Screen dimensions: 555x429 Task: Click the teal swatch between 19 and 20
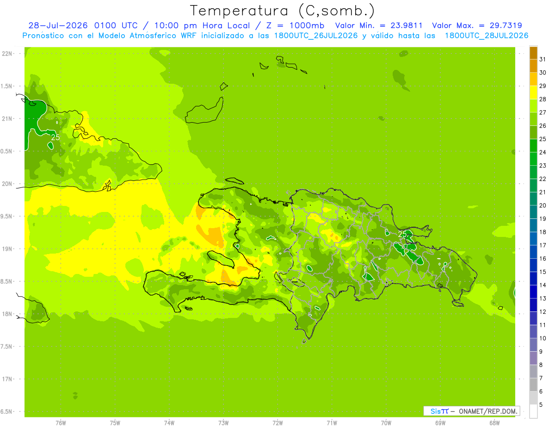coord(533,212)
